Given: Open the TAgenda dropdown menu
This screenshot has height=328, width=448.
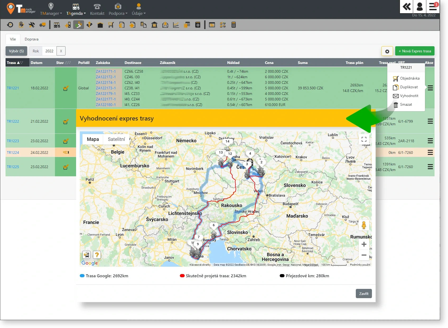Looking at the screenshot, I should click(76, 9).
